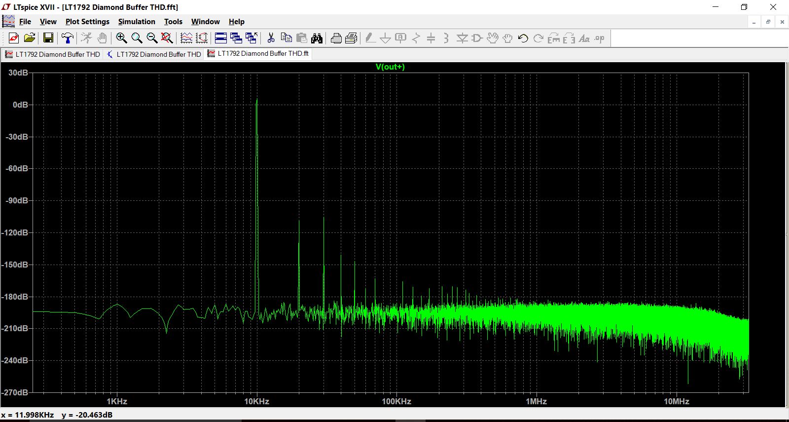Create a new schematic from the toolbar
This screenshot has width=789, height=422.
14,38
